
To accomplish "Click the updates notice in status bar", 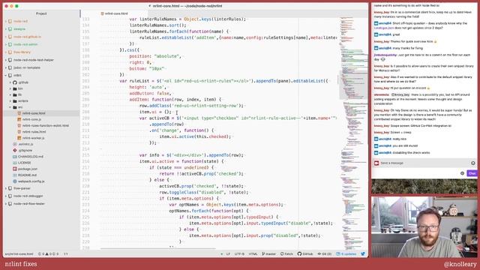I will coord(346,253).
